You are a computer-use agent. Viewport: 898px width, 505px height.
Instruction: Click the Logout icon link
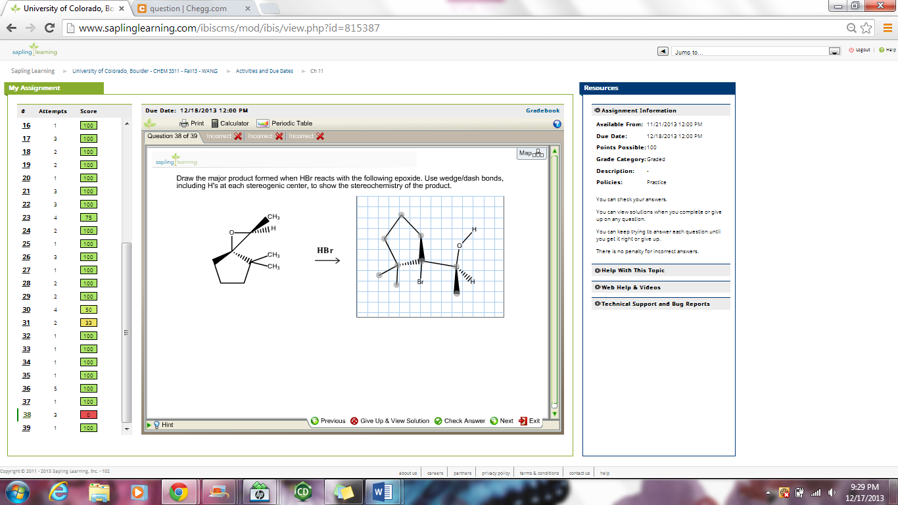pyautogui.click(x=859, y=50)
